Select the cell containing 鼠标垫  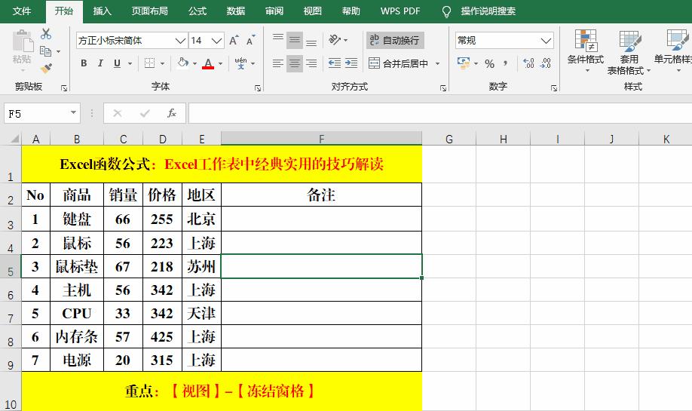77,266
